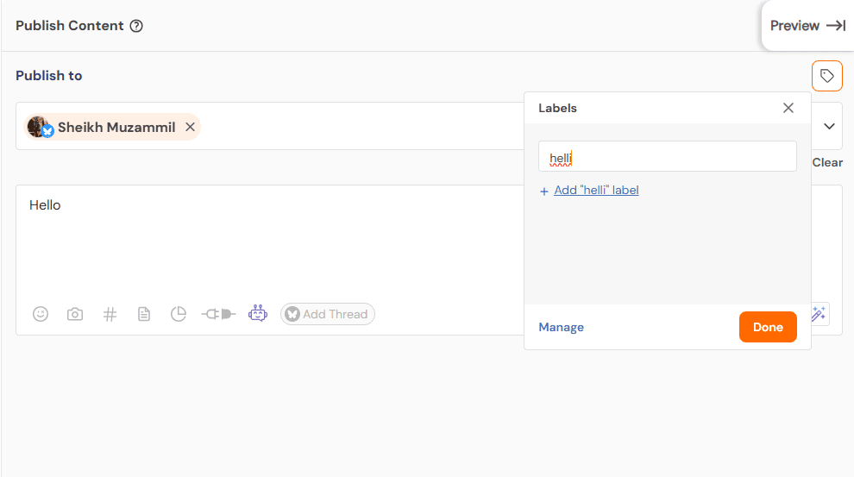Screen dimensions: 854x477
Task: Click the pie chart icon
Action: [x=179, y=314]
